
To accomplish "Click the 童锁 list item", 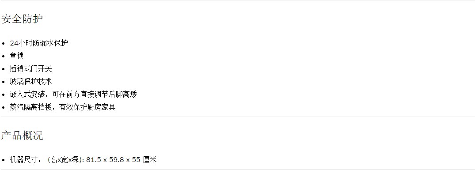I will 17,56.
